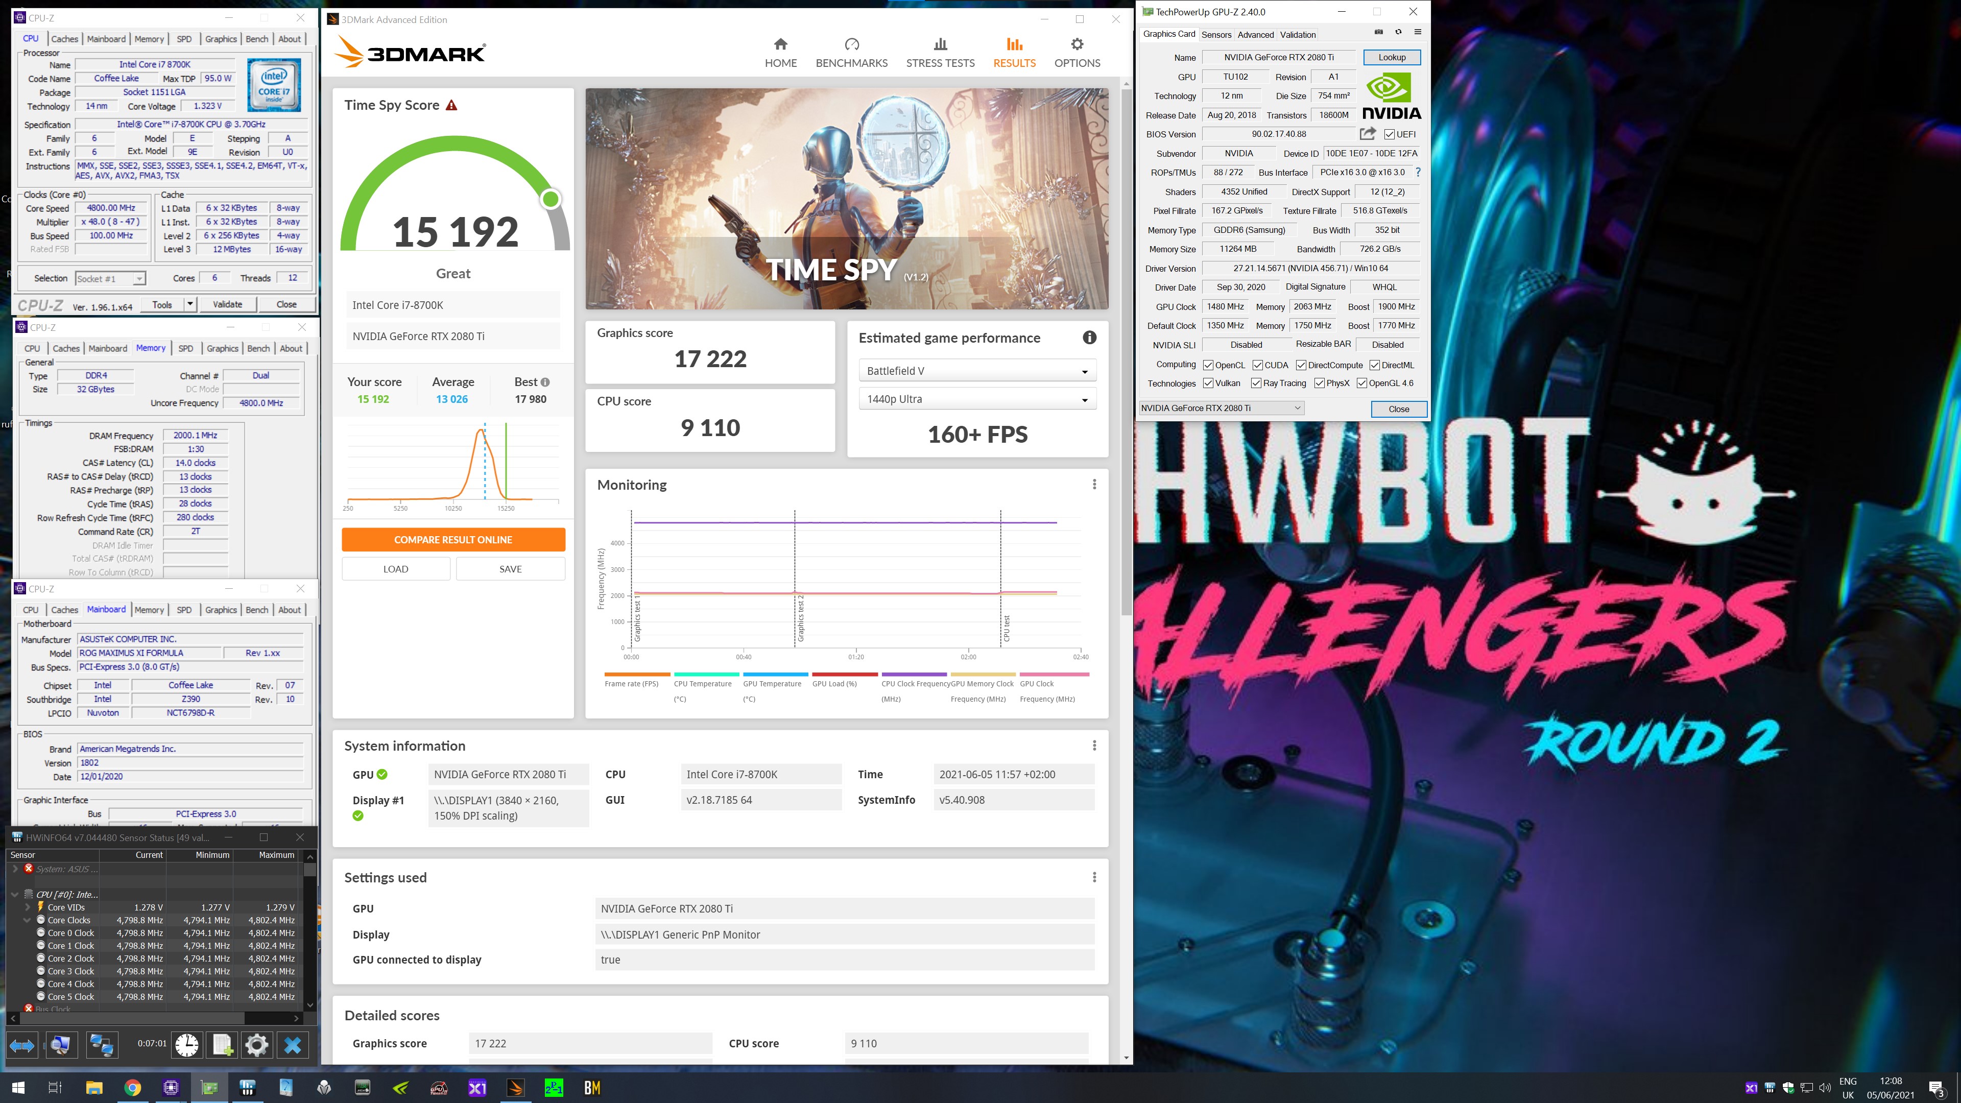This screenshot has width=1961, height=1103.
Task: Open the 3DMark Home page icon
Action: (x=780, y=44)
